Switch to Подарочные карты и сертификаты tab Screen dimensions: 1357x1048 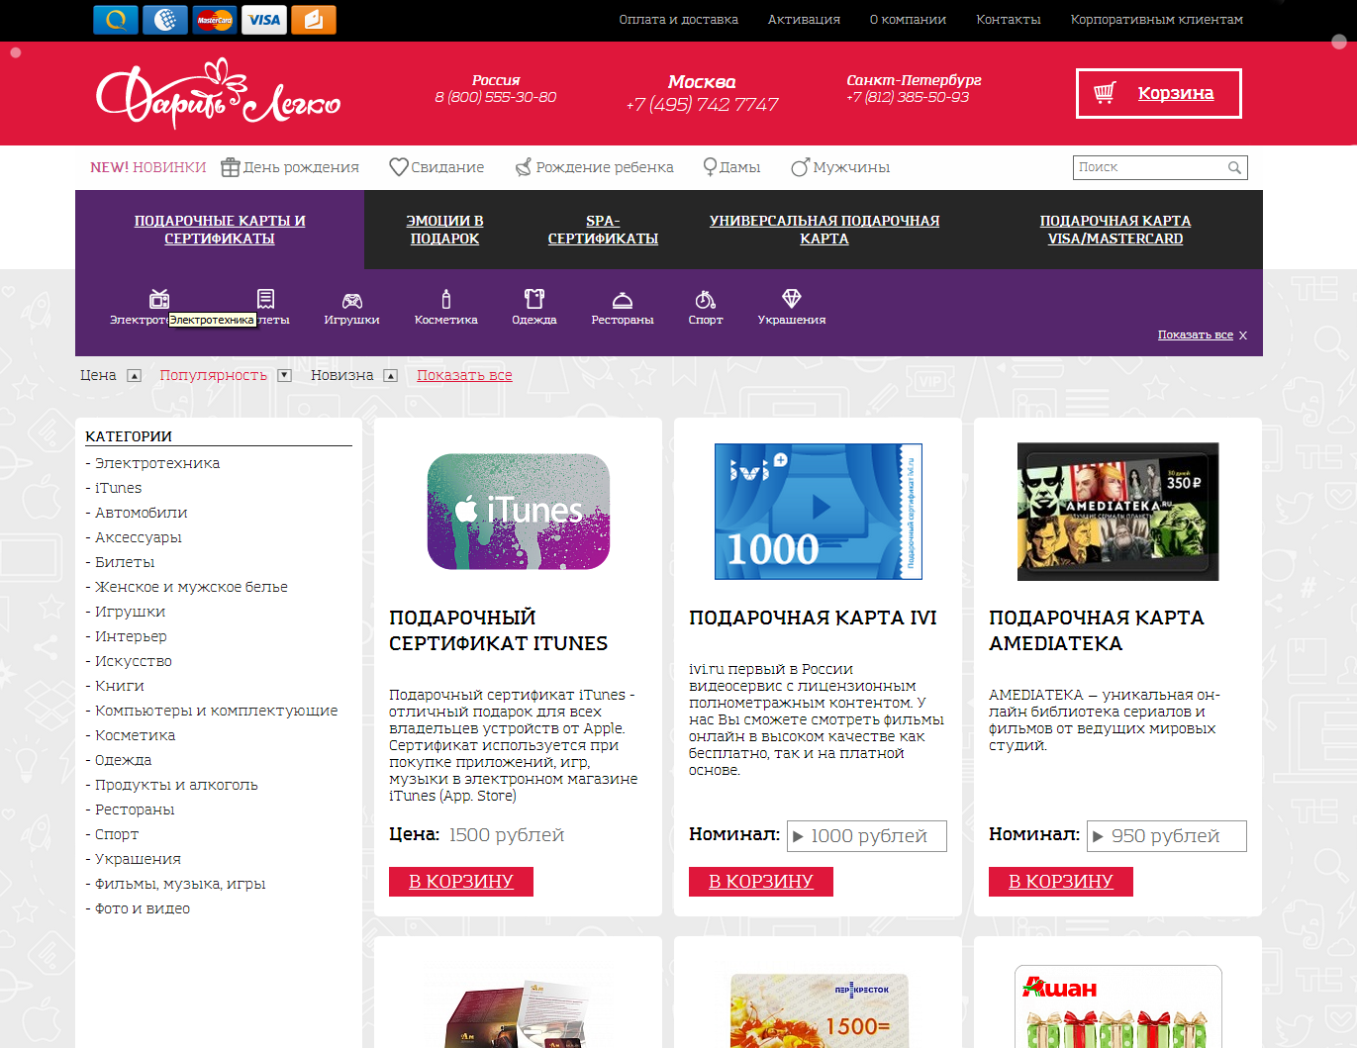pyautogui.click(x=220, y=230)
